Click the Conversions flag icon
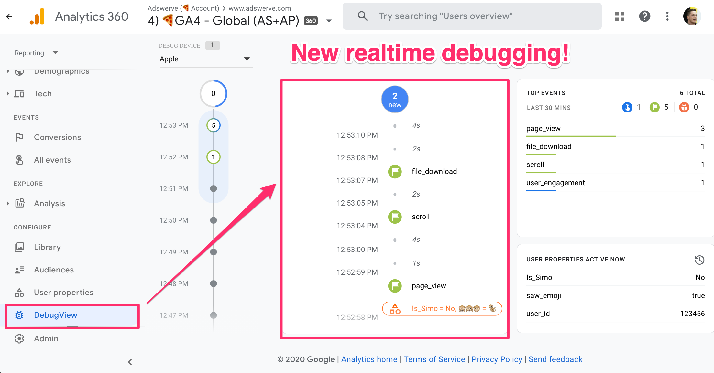714x373 pixels. [x=19, y=137]
